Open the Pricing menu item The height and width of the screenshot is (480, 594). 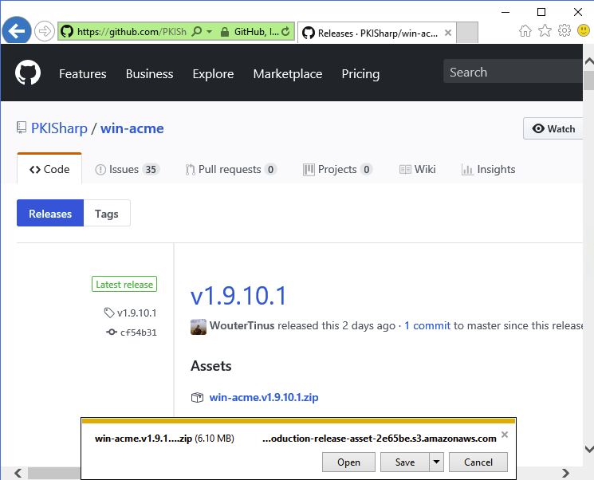(360, 73)
